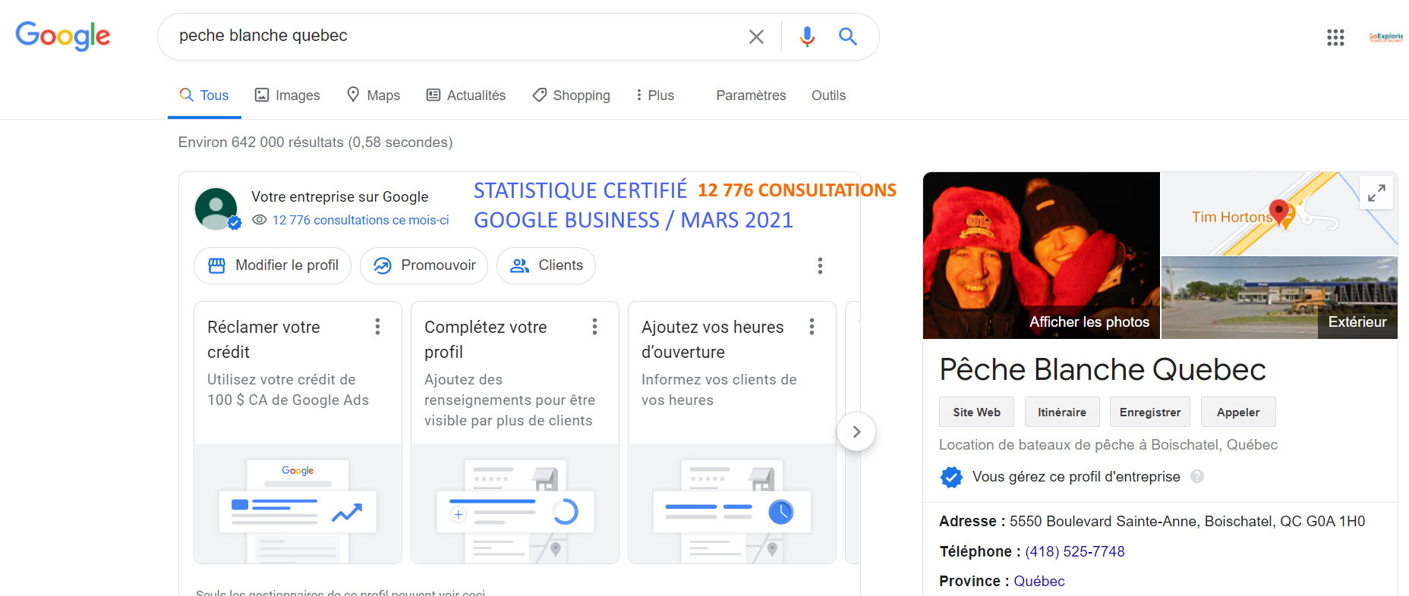Click Votre entreprise sur Google heading
Image resolution: width=1409 pixels, height=596 pixels.
tap(340, 197)
